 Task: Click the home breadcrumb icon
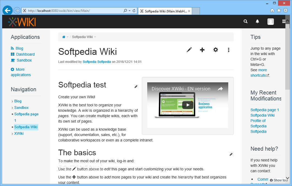coord(64,37)
